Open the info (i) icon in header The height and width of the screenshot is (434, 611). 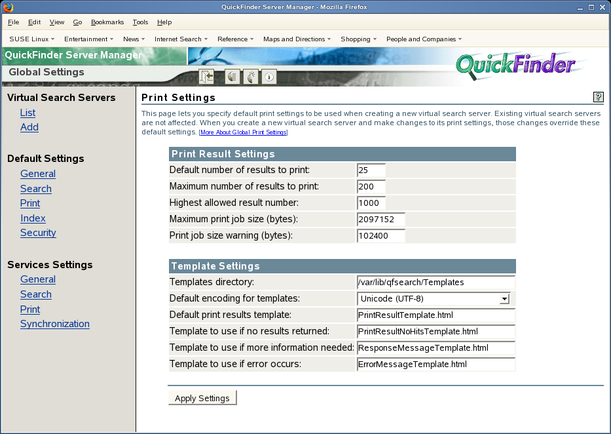(269, 77)
